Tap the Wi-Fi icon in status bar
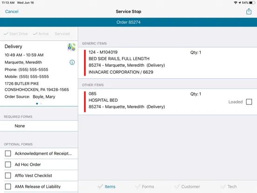Screen dimensions: 257x193 pos(236,3)
